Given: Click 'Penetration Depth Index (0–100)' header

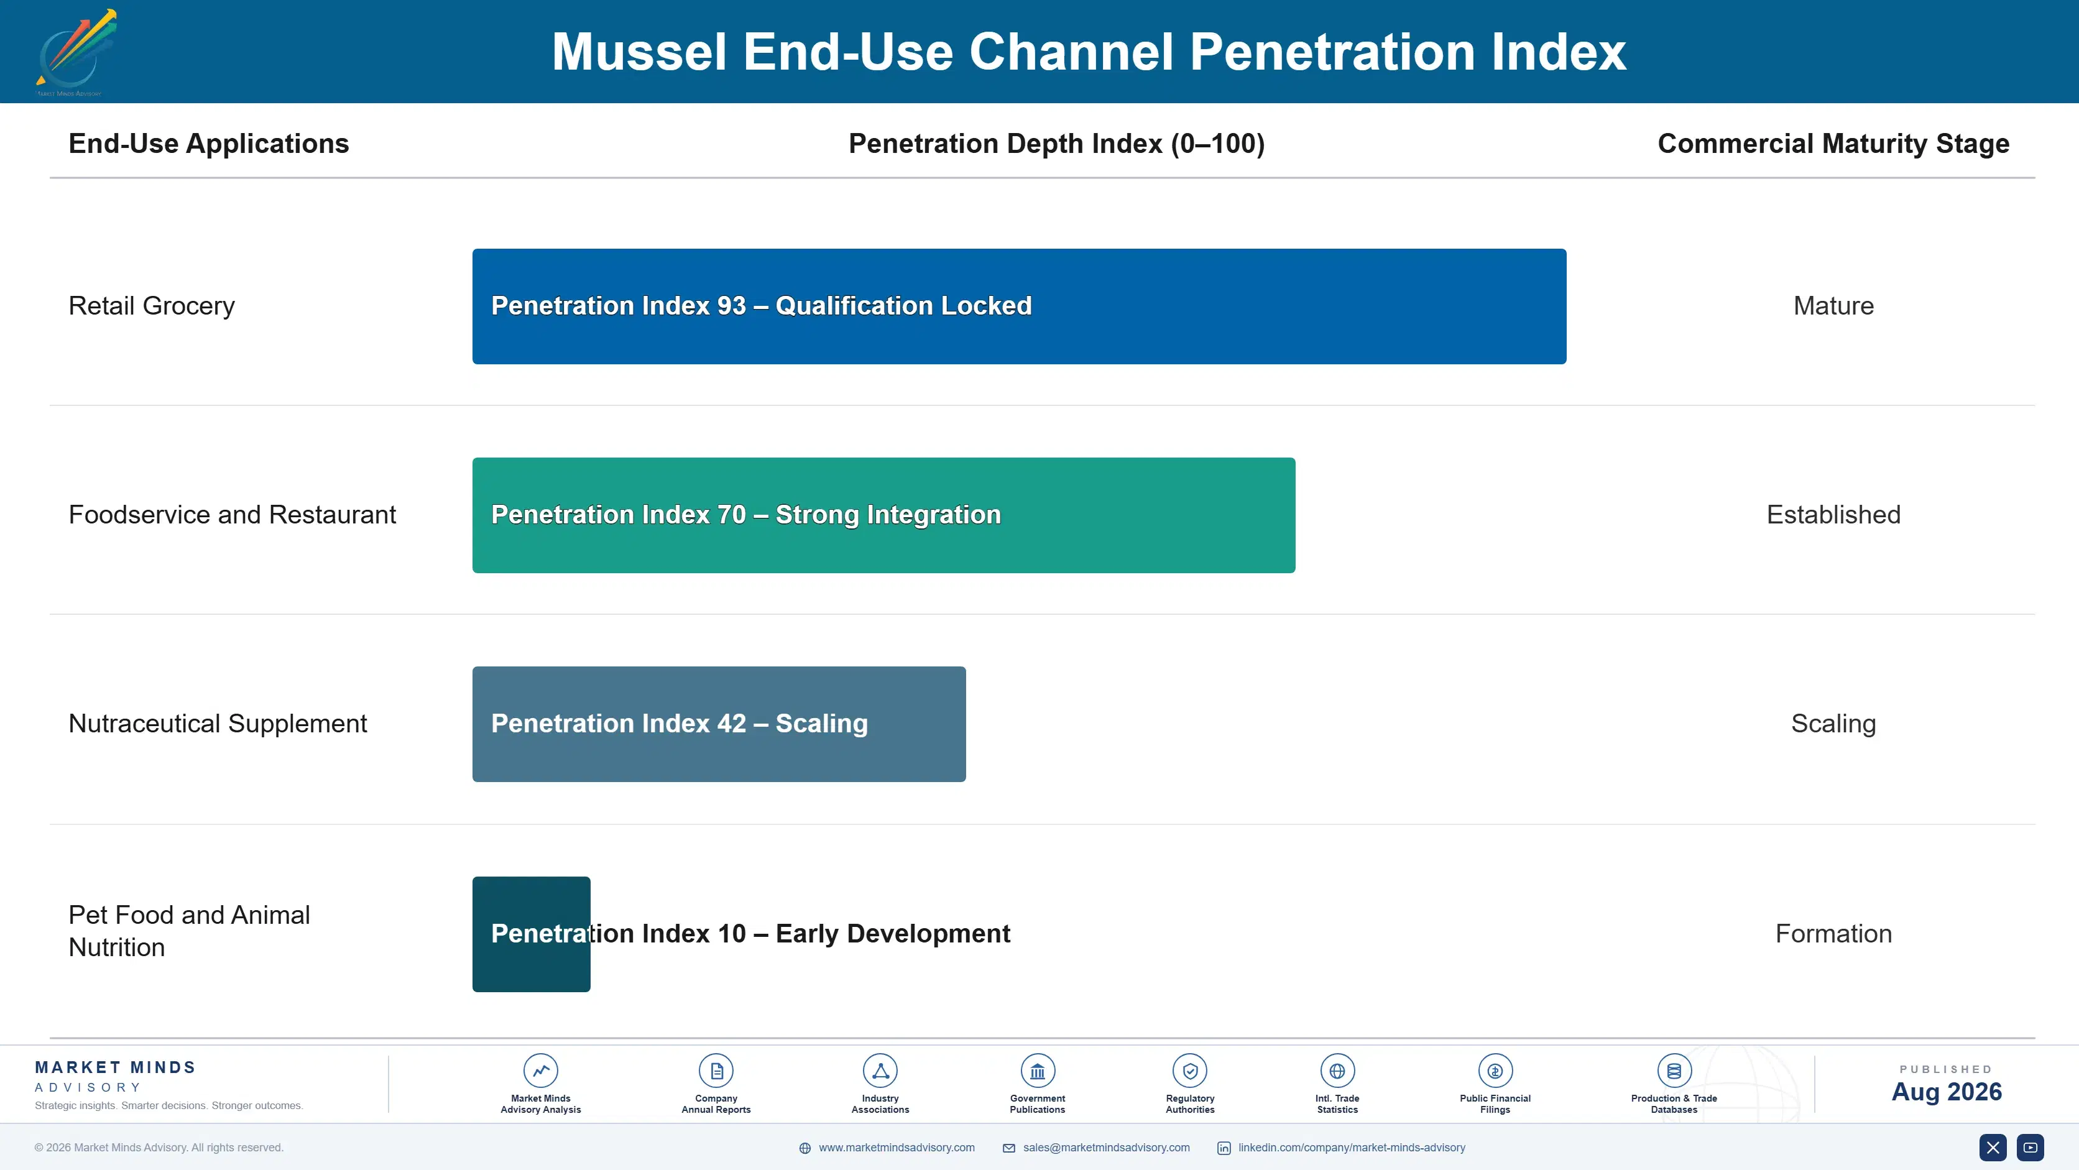Looking at the screenshot, I should click(1056, 144).
